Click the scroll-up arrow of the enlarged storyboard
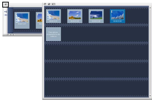152x100 pixels. 150,8
